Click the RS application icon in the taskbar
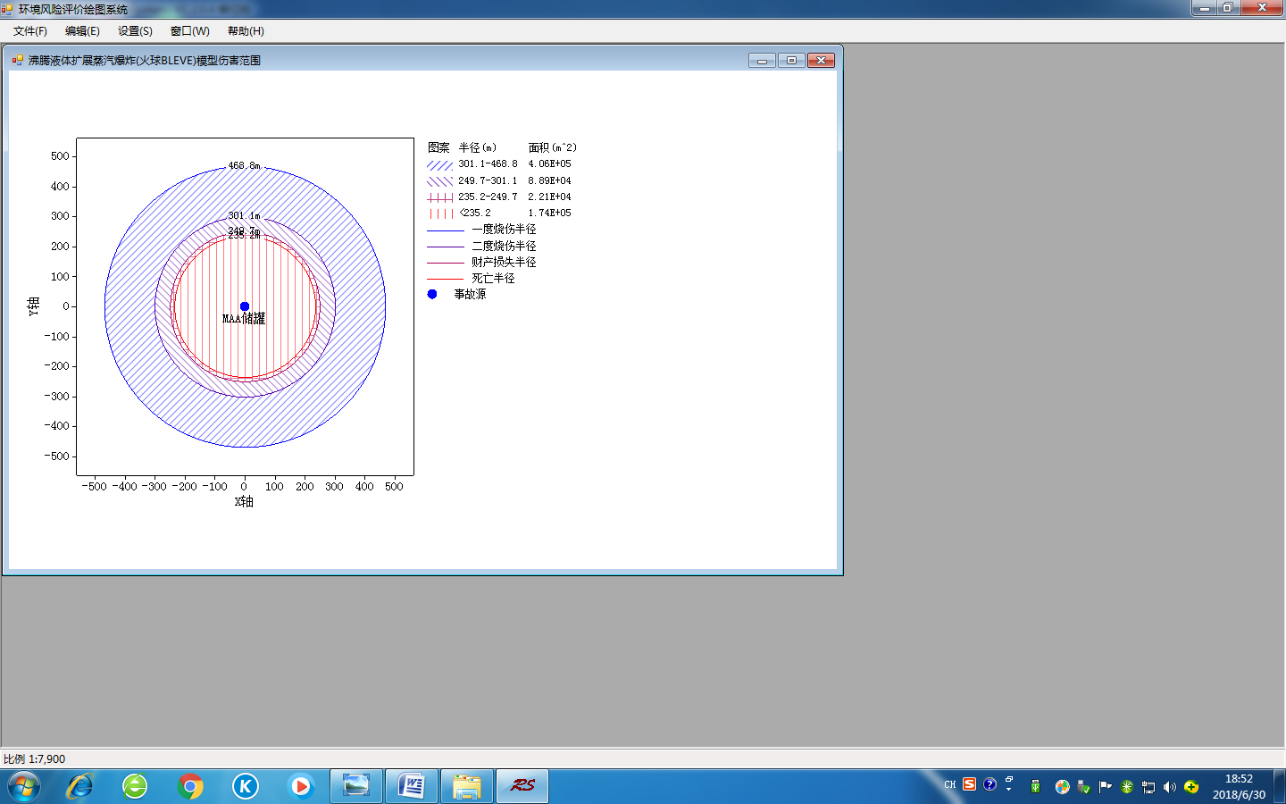This screenshot has width=1286, height=804. point(522,786)
